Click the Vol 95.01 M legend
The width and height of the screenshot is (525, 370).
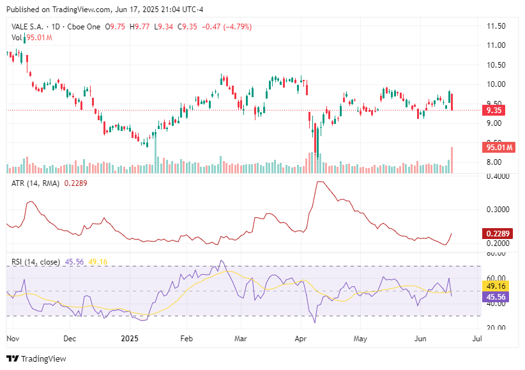(x=32, y=38)
